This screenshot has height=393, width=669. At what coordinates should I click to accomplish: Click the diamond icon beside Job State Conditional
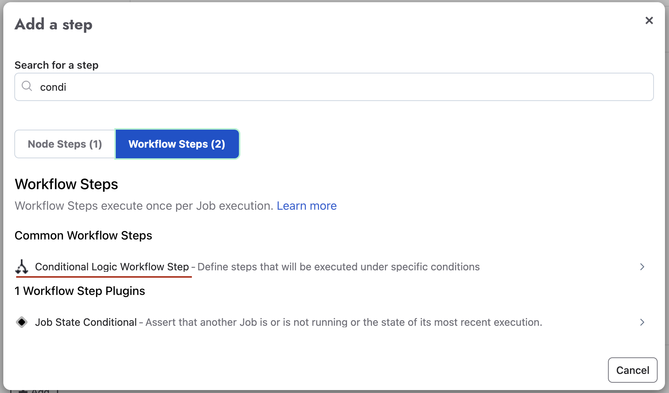click(22, 322)
